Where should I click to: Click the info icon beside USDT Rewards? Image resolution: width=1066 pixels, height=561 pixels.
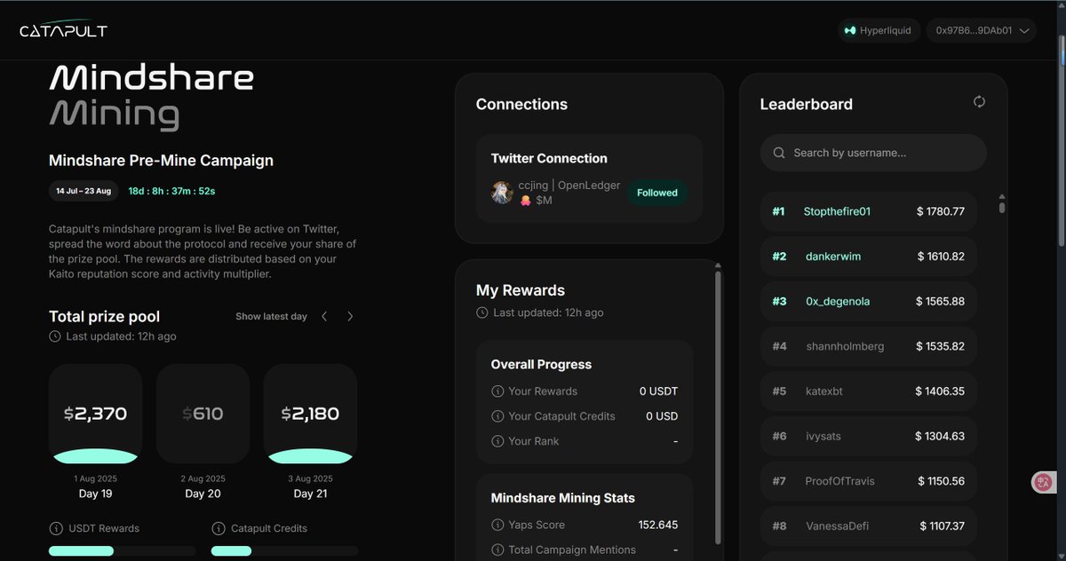coord(55,528)
